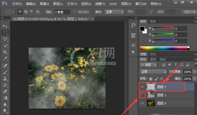Toggle the 消除锯齿 anti-alias checkbox

click(x=74, y=12)
